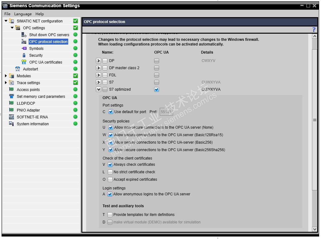Click the LLDP/DCP module icon
This screenshot has height=239, width=321.
(x=12, y=103)
